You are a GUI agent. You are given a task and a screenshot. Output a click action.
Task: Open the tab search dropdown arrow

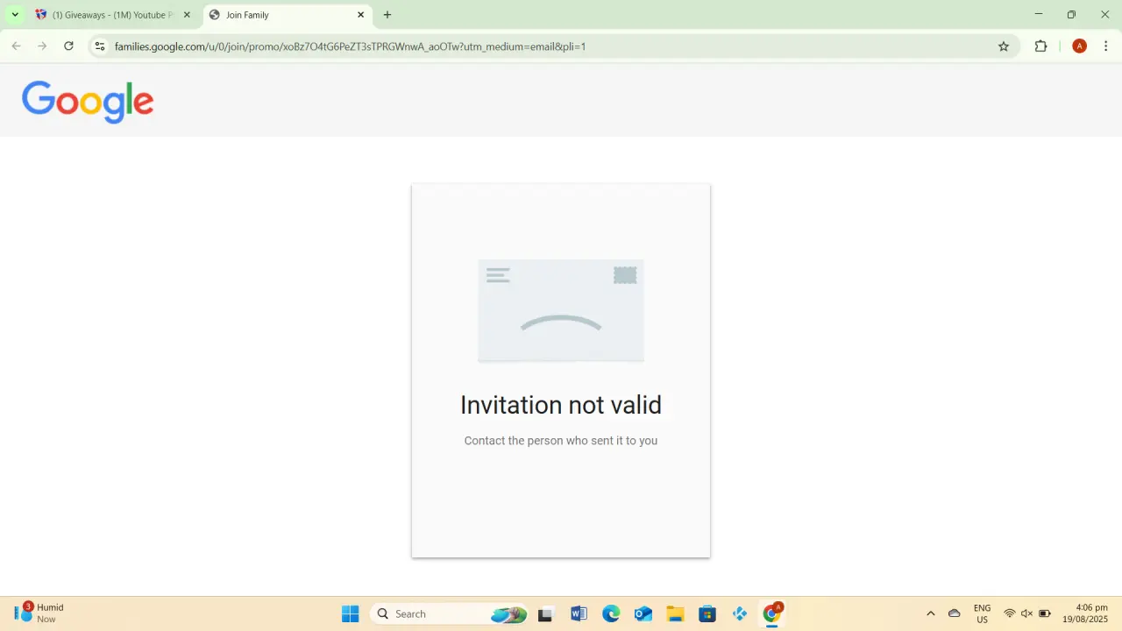(x=14, y=15)
